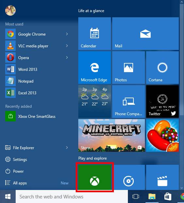This screenshot has height=203, width=184.
Task: Click the Play and explore group title
Action: pyautogui.click(x=93, y=158)
